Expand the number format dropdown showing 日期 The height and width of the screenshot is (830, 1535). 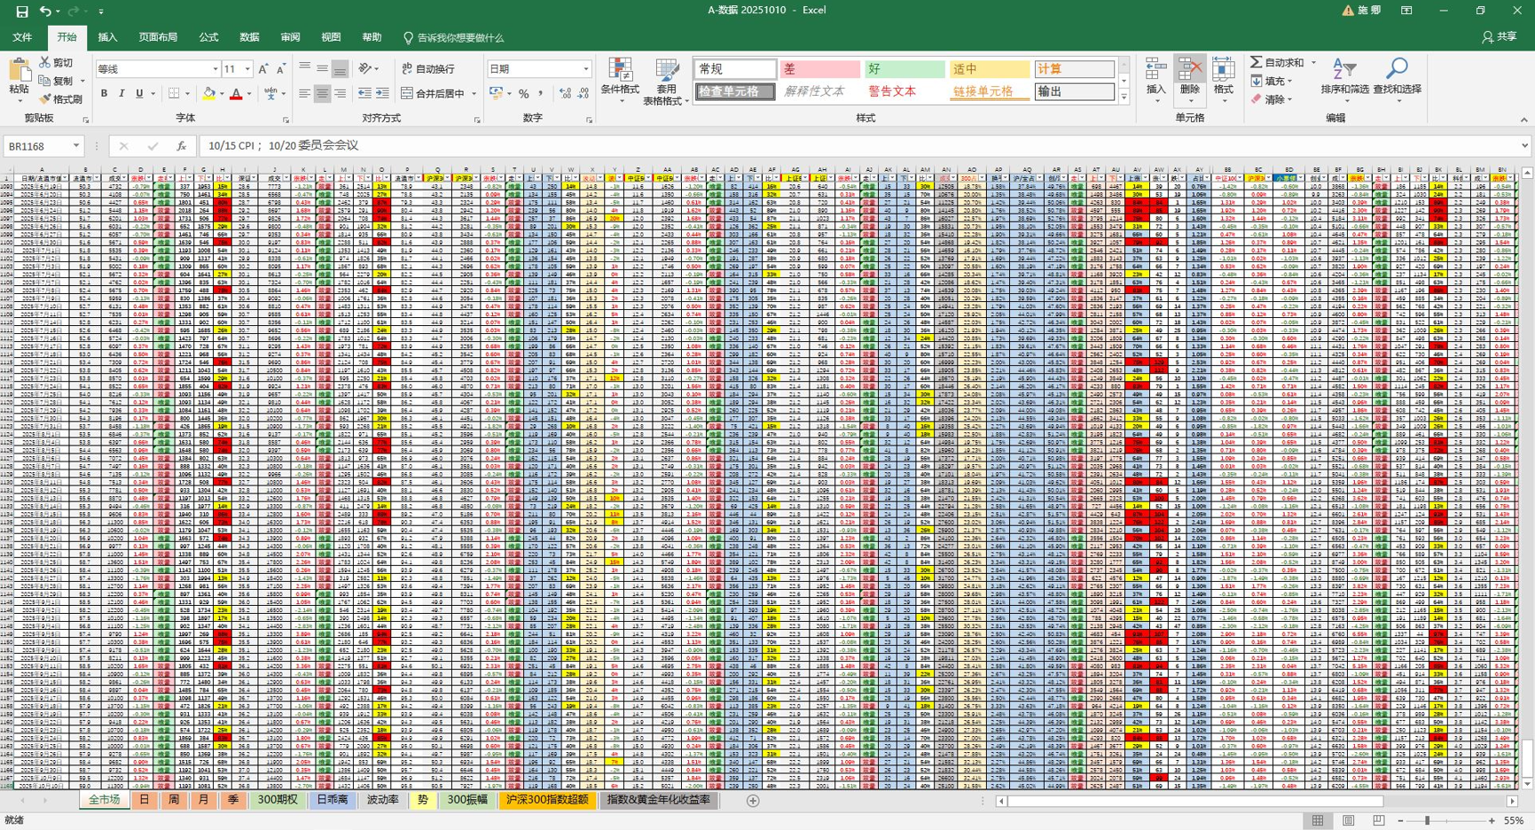tap(585, 69)
